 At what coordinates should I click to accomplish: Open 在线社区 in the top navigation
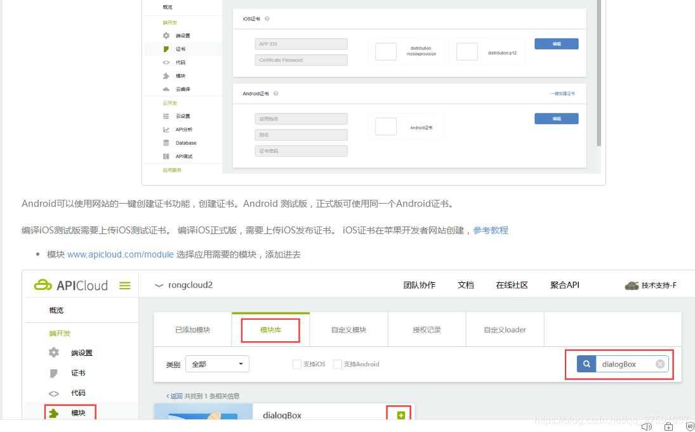coord(512,285)
